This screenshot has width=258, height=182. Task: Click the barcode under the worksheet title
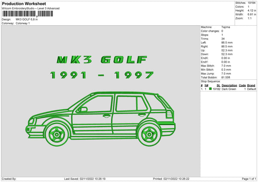(x=28, y=14)
